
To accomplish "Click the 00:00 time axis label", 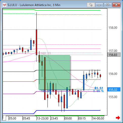I will pos(68,118).
